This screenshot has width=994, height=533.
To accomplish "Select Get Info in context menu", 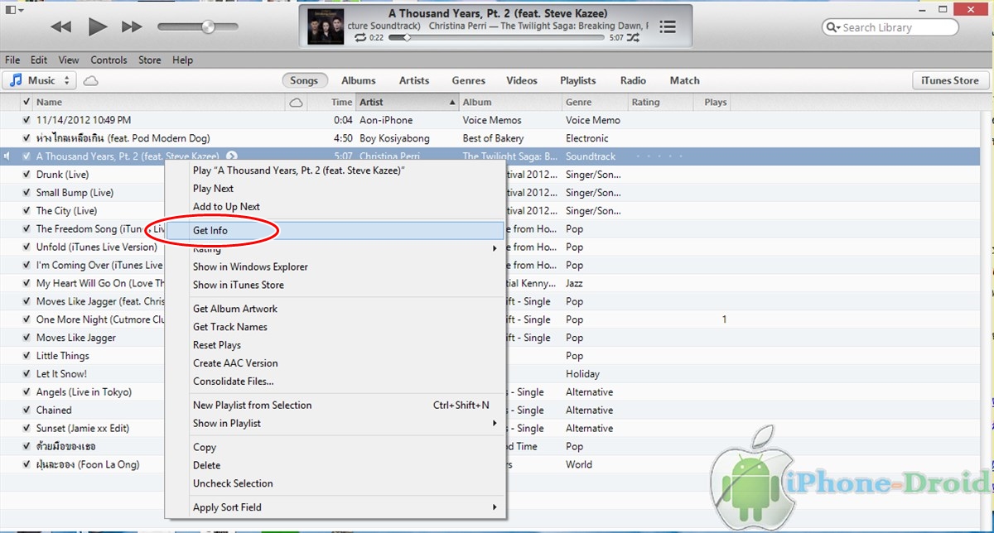I will [x=335, y=231].
